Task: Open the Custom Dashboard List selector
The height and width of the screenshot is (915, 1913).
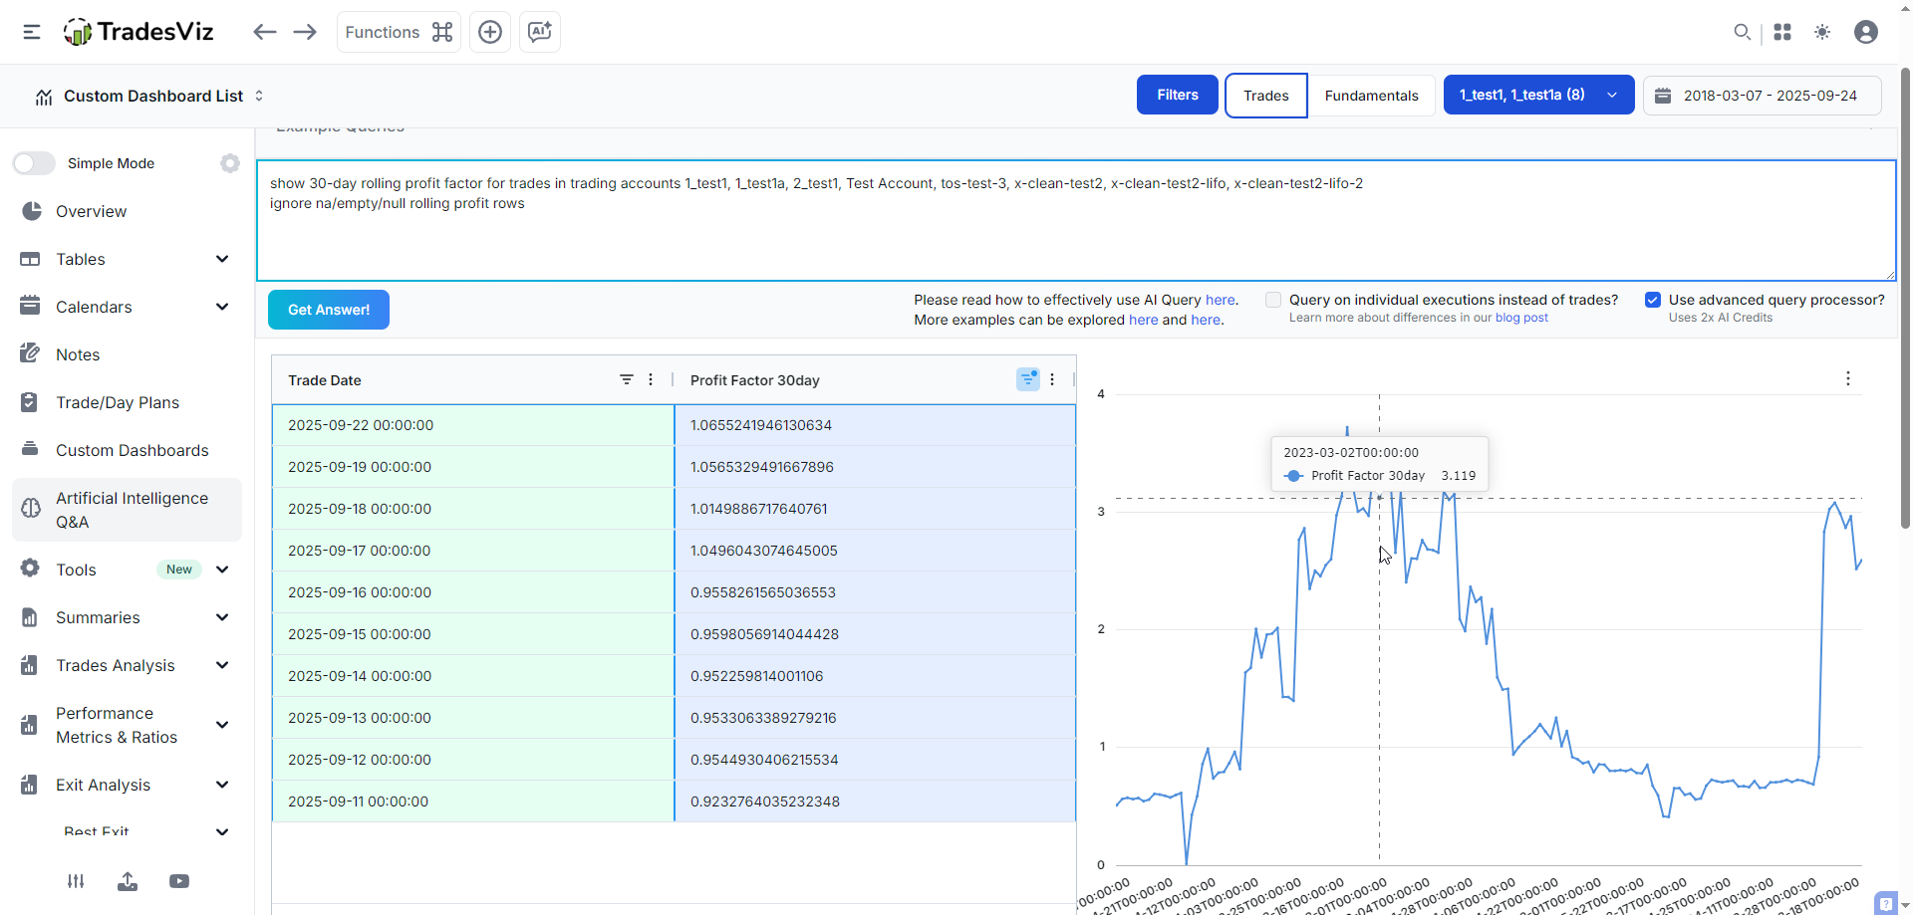Action: pyautogui.click(x=149, y=96)
